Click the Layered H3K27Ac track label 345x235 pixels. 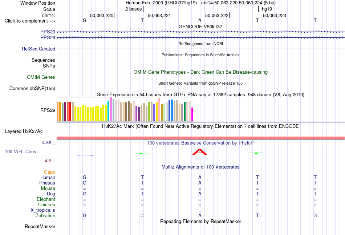(x=24, y=131)
